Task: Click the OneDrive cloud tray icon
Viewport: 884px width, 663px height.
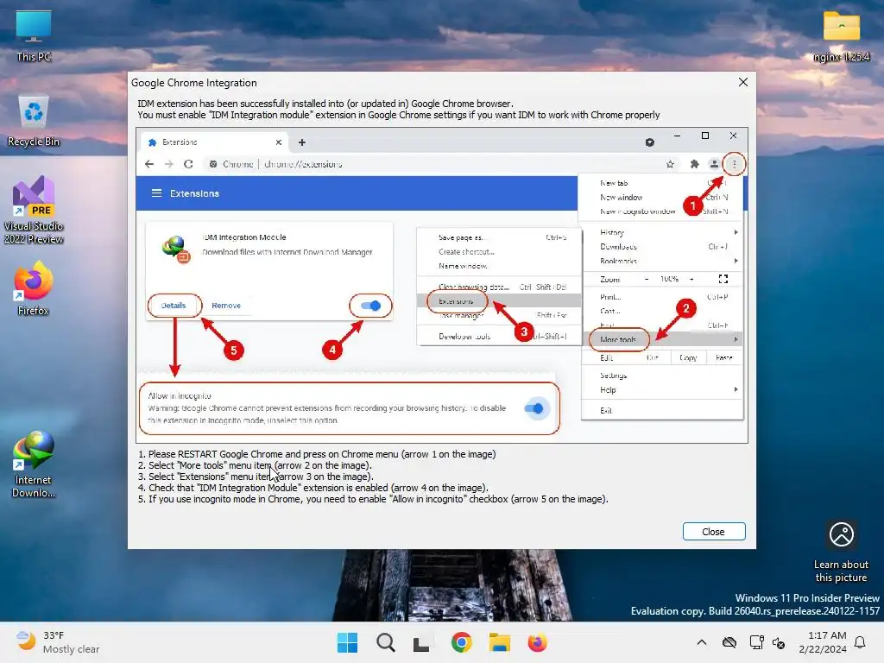Action: pyautogui.click(x=729, y=642)
